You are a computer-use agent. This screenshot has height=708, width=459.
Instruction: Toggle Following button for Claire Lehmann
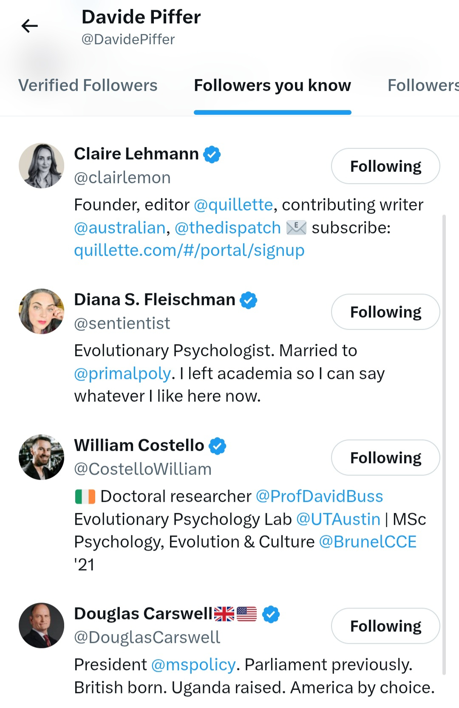tap(385, 166)
